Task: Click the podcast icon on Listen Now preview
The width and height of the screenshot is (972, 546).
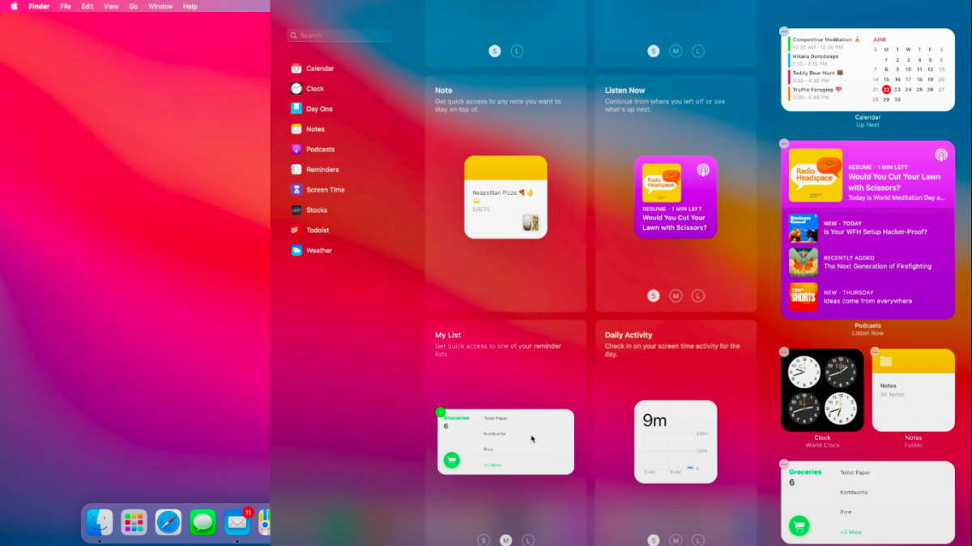Action: (x=702, y=171)
